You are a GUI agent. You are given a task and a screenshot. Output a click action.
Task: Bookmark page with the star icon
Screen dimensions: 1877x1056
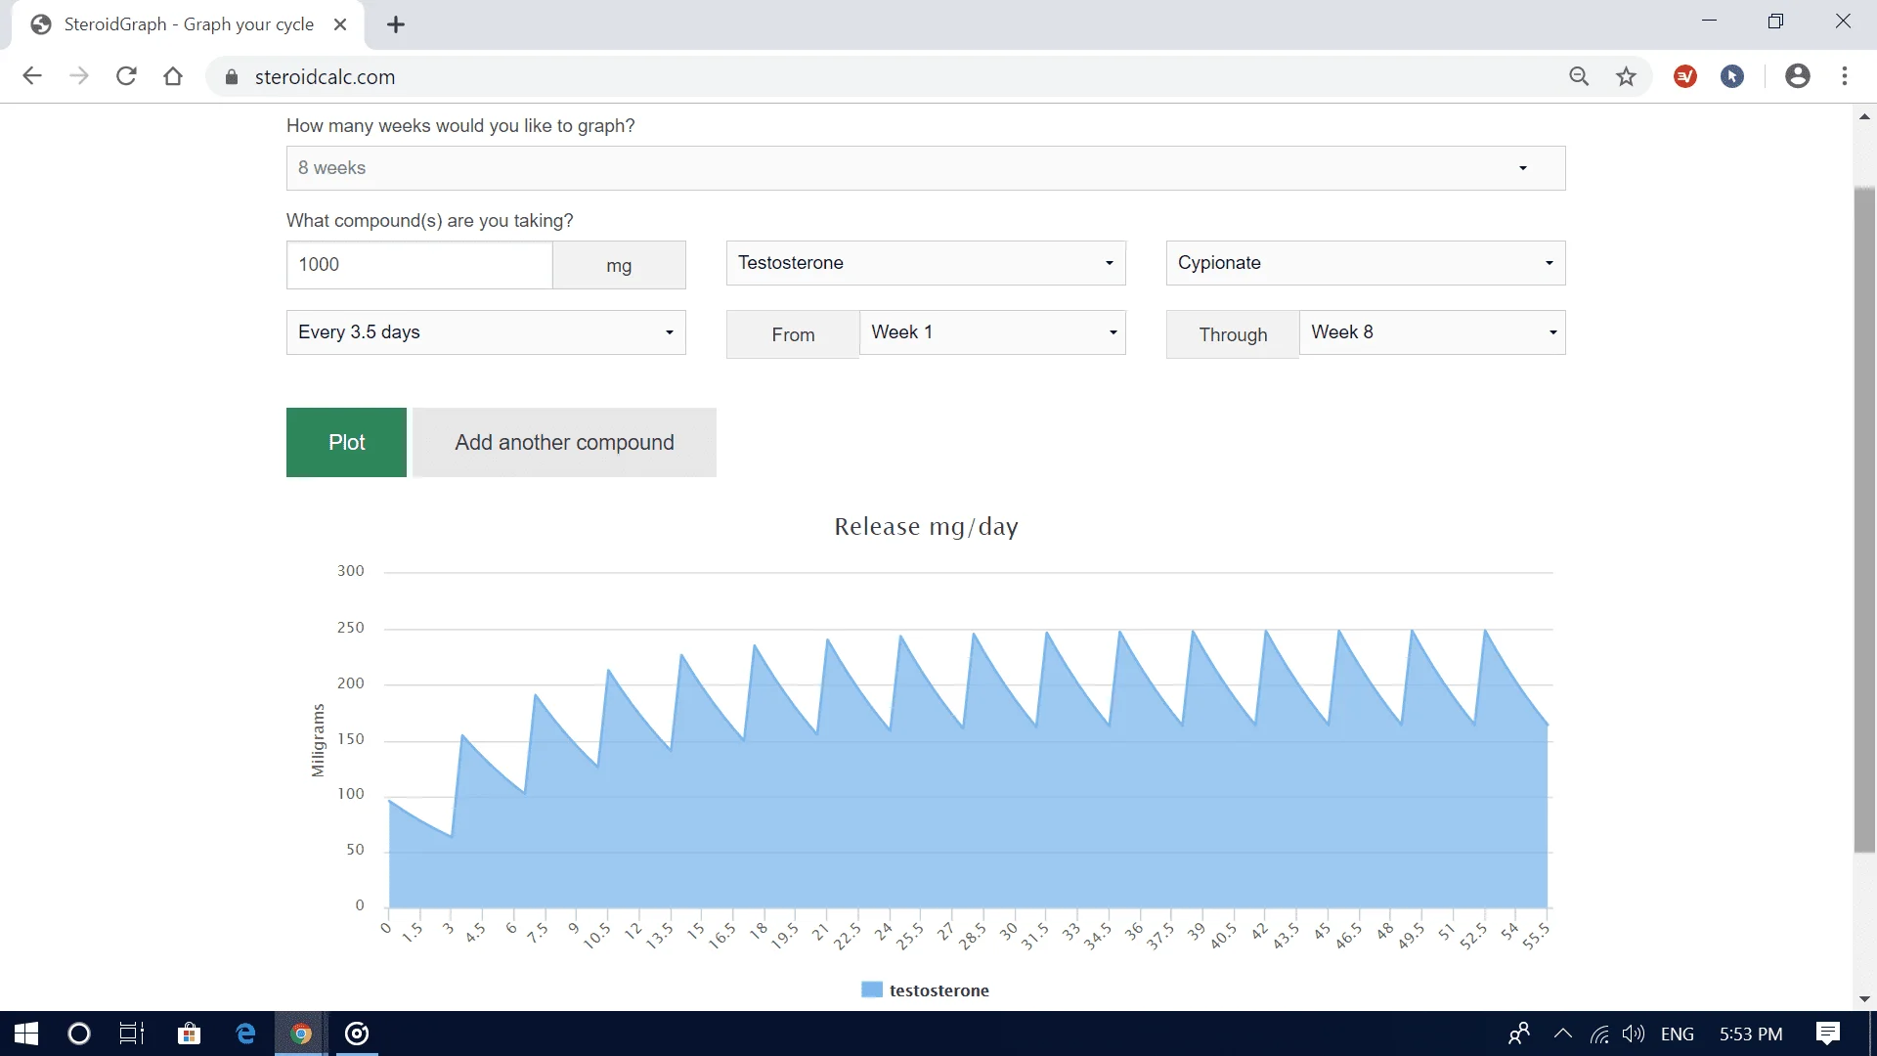[1626, 76]
